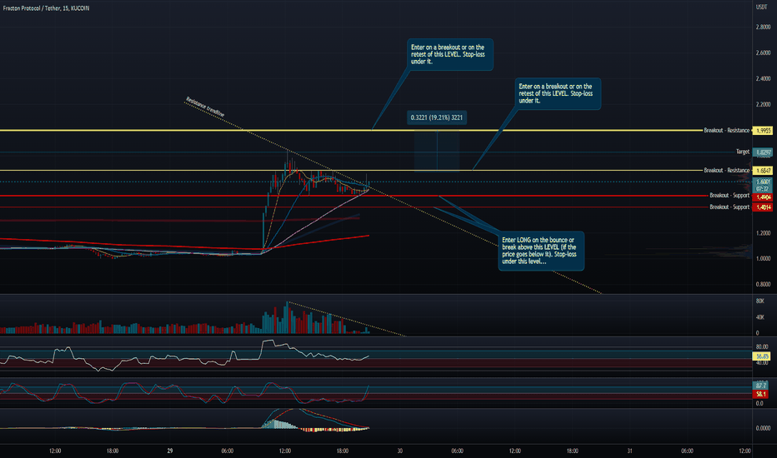Image resolution: width=777 pixels, height=458 pixels.
Task: Select the red 1.4014 support price label
Action: click(x=762, y=207)
